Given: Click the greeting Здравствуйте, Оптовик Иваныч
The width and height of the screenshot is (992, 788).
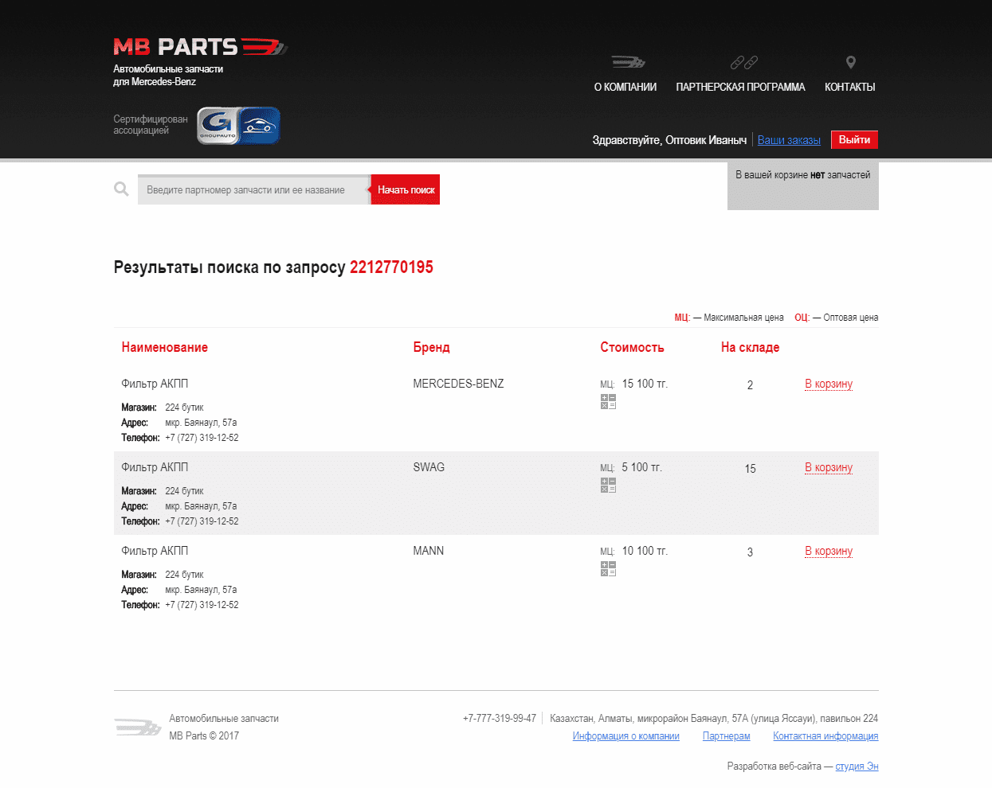Looking at the screenshot, I should (x=669, y=140).
